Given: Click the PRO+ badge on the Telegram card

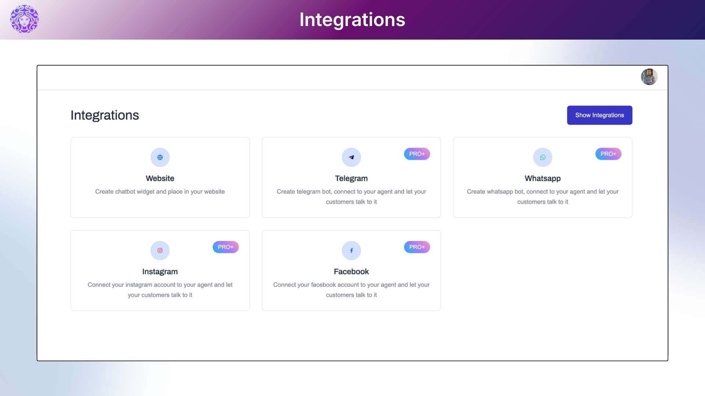Looking at the screenshot, I should coord(417,154).
